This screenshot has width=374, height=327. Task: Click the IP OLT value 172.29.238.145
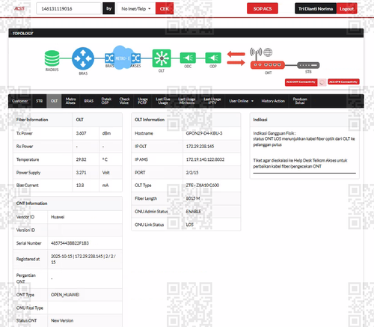200,147
